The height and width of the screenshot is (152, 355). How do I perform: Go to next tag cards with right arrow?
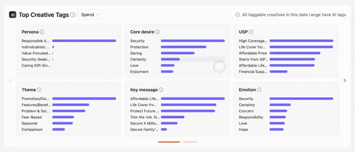[x=345, y=80]
